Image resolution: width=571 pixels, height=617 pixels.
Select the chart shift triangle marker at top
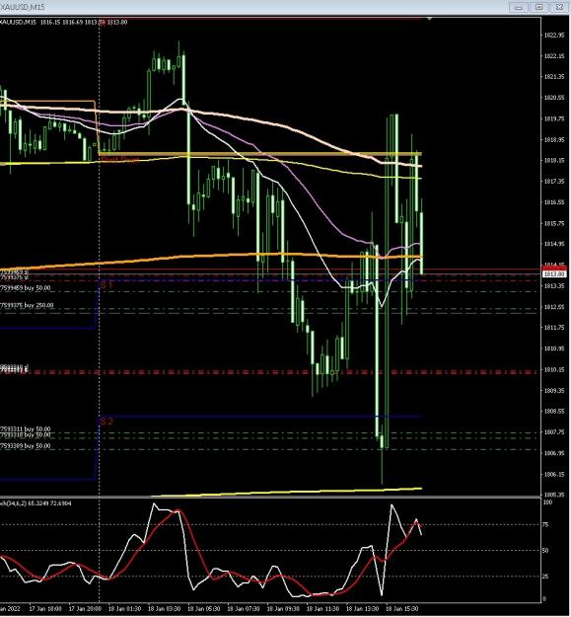click(x=429, y=19)
